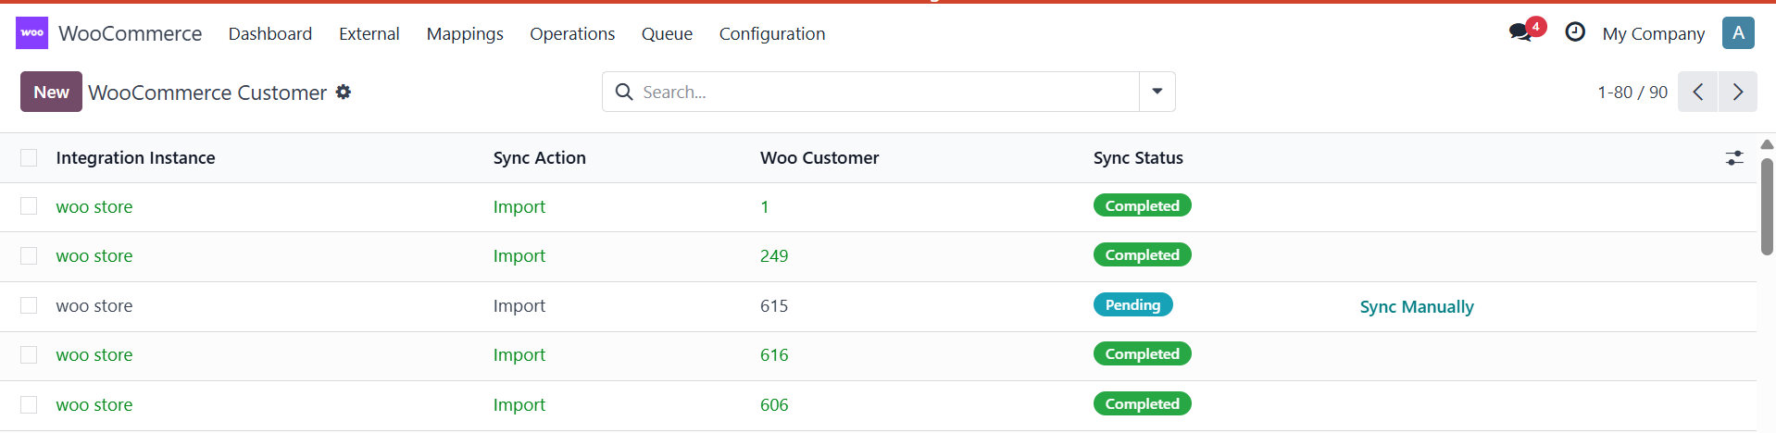The image size is (1776, 433).
Task: Click the search magnifier icon
Action: point(625,92)
